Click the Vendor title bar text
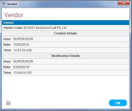 click(x=12, y=4)
